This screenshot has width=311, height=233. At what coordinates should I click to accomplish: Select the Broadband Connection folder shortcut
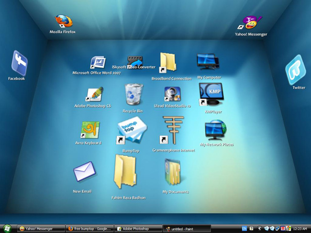[x=167, y=63]
